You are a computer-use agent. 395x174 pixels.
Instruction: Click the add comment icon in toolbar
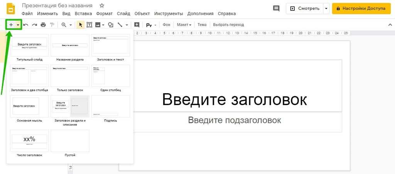tap(137, 25)
